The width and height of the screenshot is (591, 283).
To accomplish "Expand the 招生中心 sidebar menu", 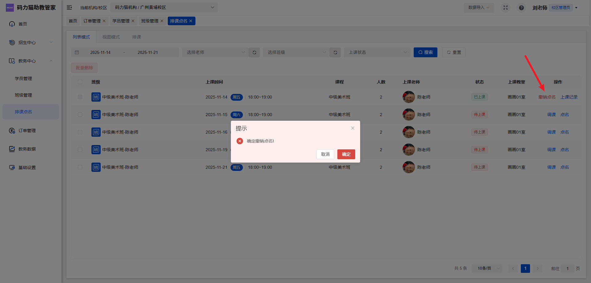I will pyautogui.click(x=31, y=42).
